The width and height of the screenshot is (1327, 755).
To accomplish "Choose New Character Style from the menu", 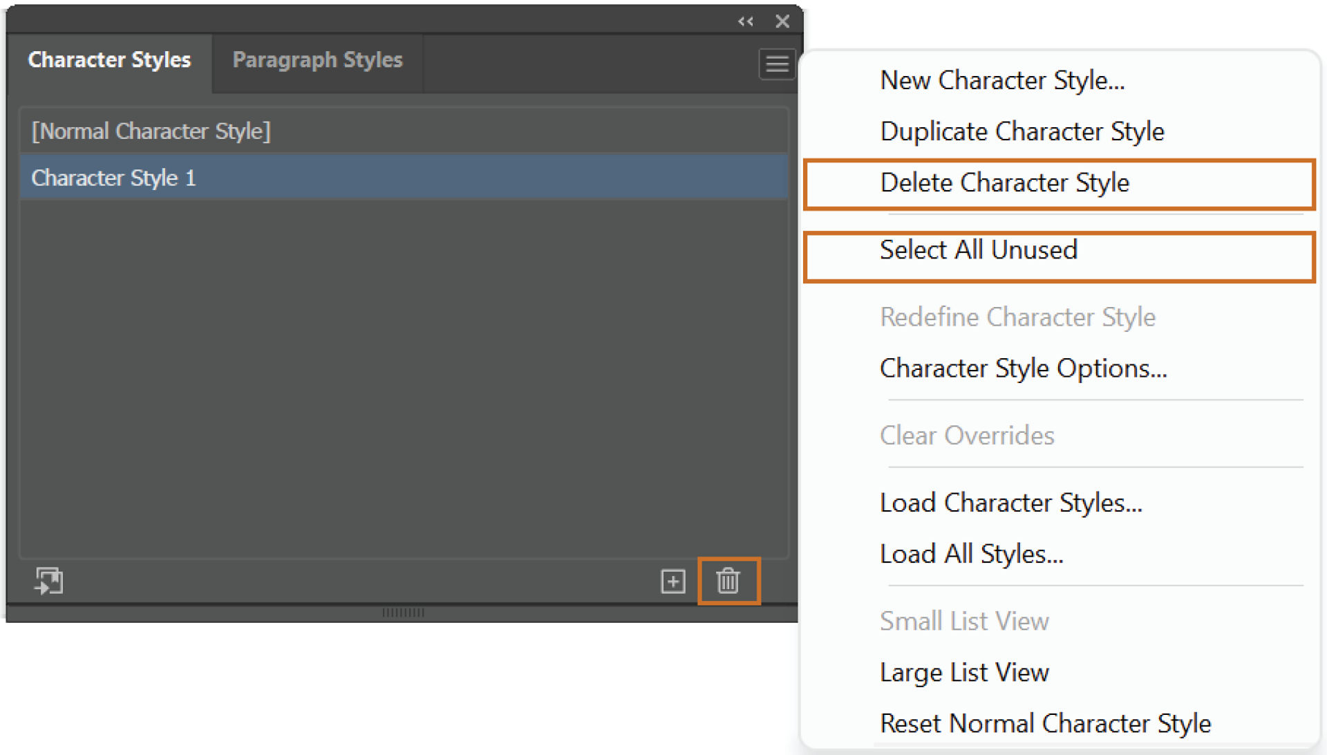I will point(1002,80).
